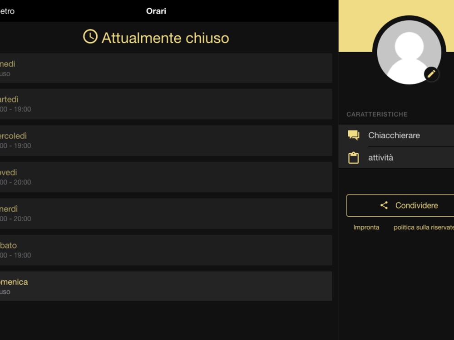Go back using the top-left back button
Viewport: 454px width, 340px height.
[7, 11]
